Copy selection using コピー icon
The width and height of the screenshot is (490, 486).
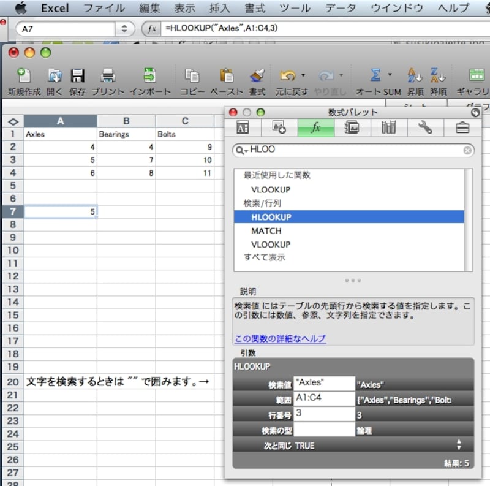[191, 75]
